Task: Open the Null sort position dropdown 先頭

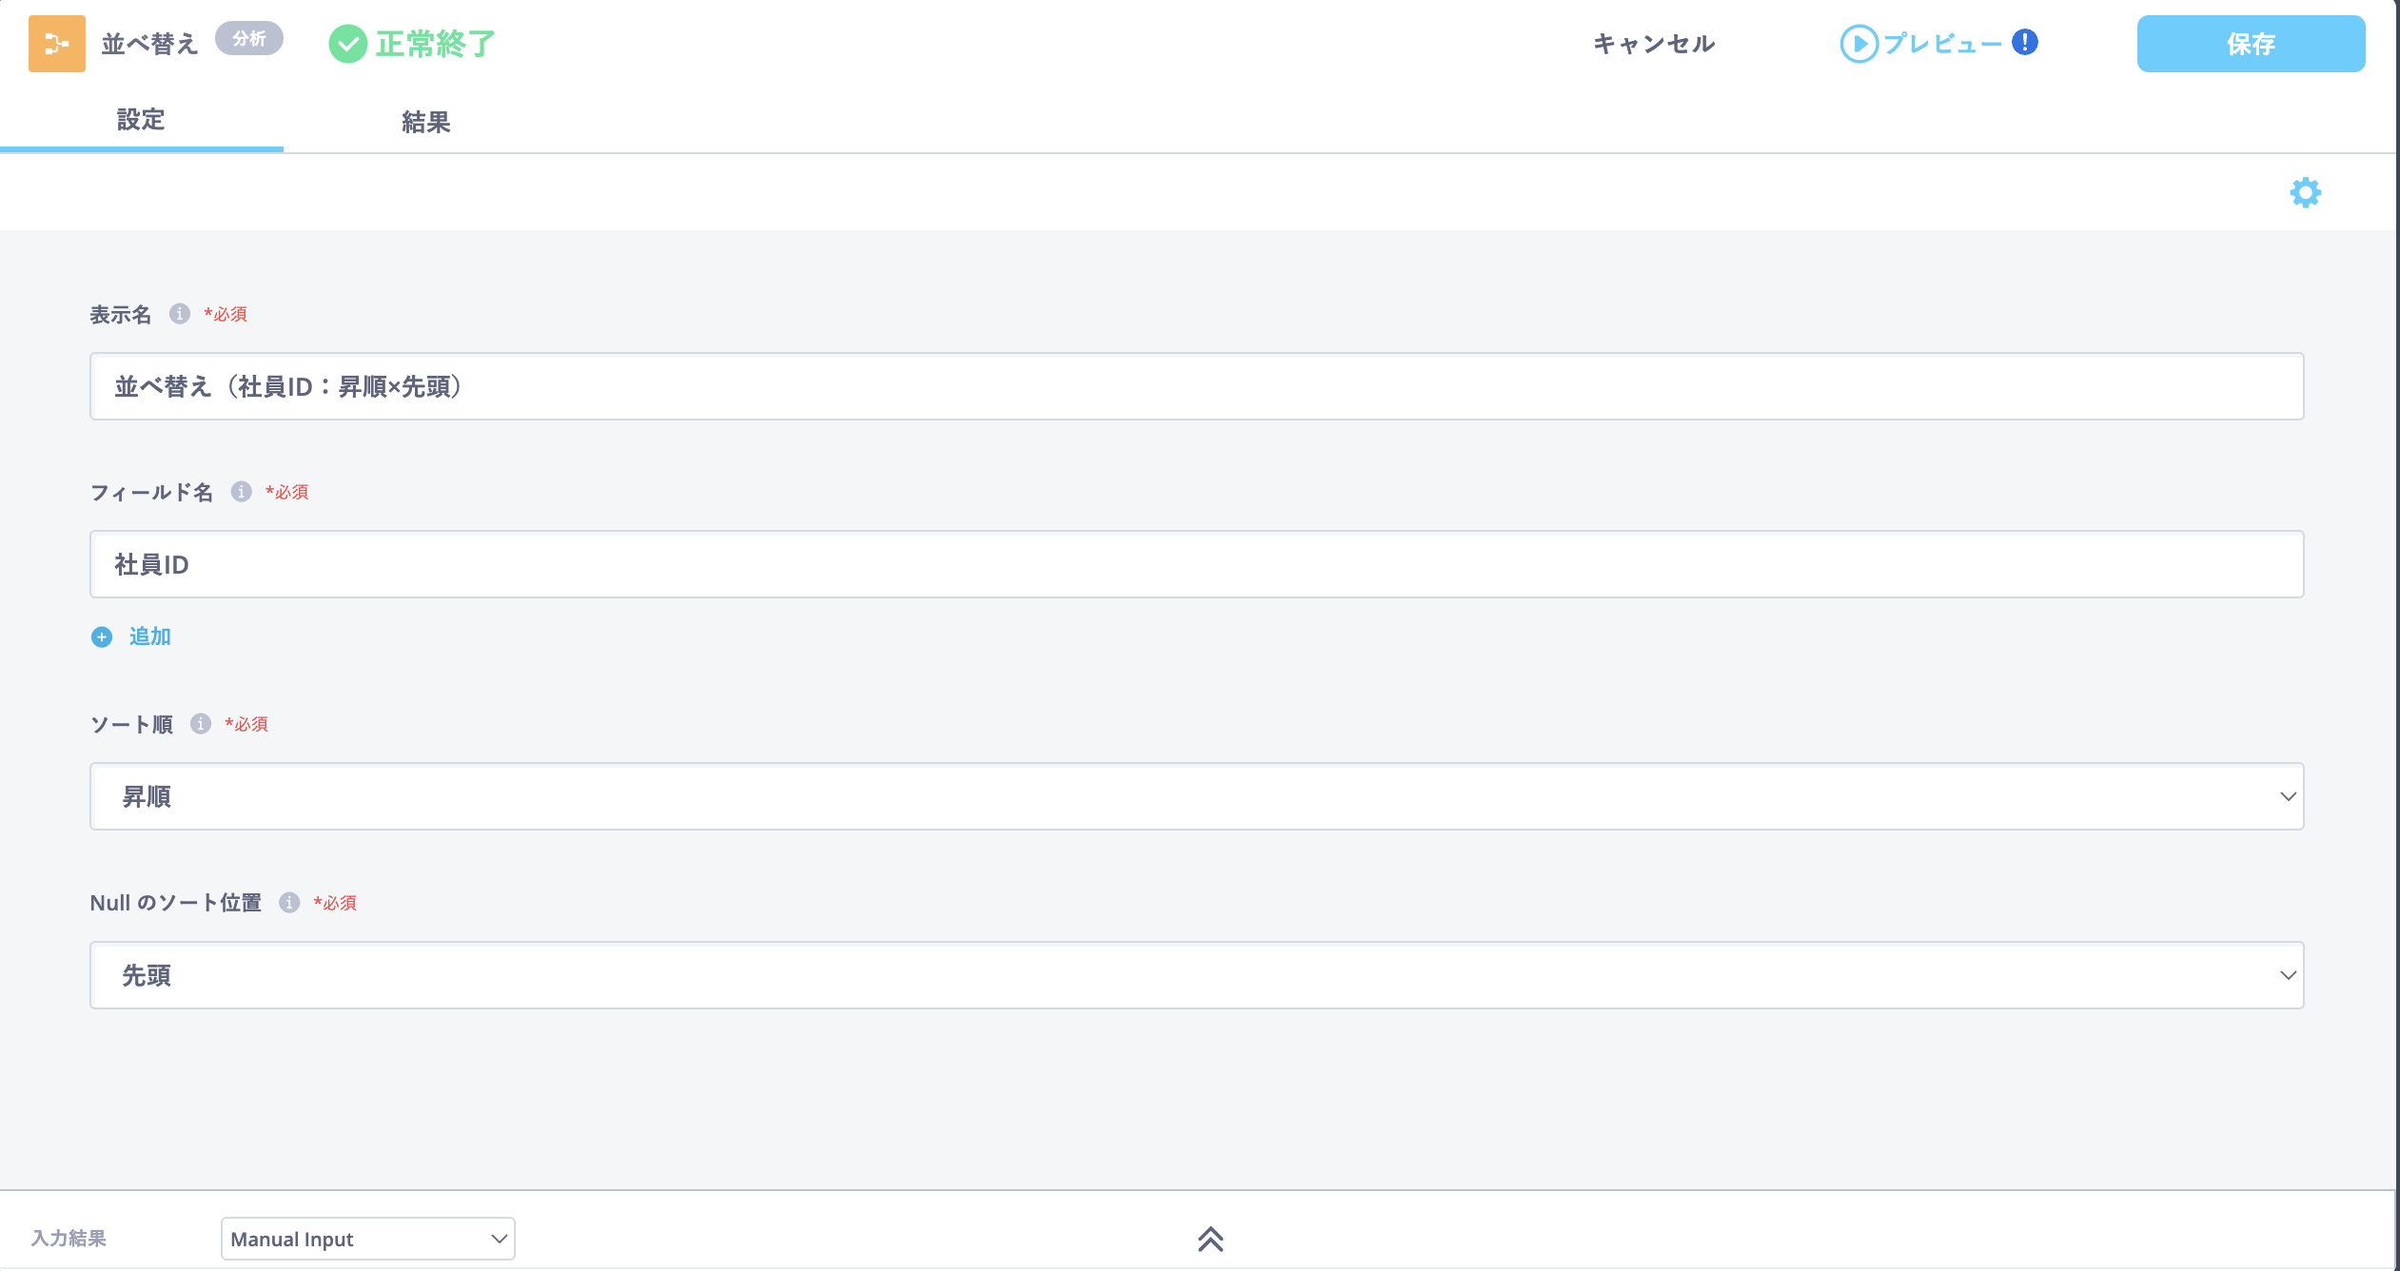Action: [x=1196, y=975]
